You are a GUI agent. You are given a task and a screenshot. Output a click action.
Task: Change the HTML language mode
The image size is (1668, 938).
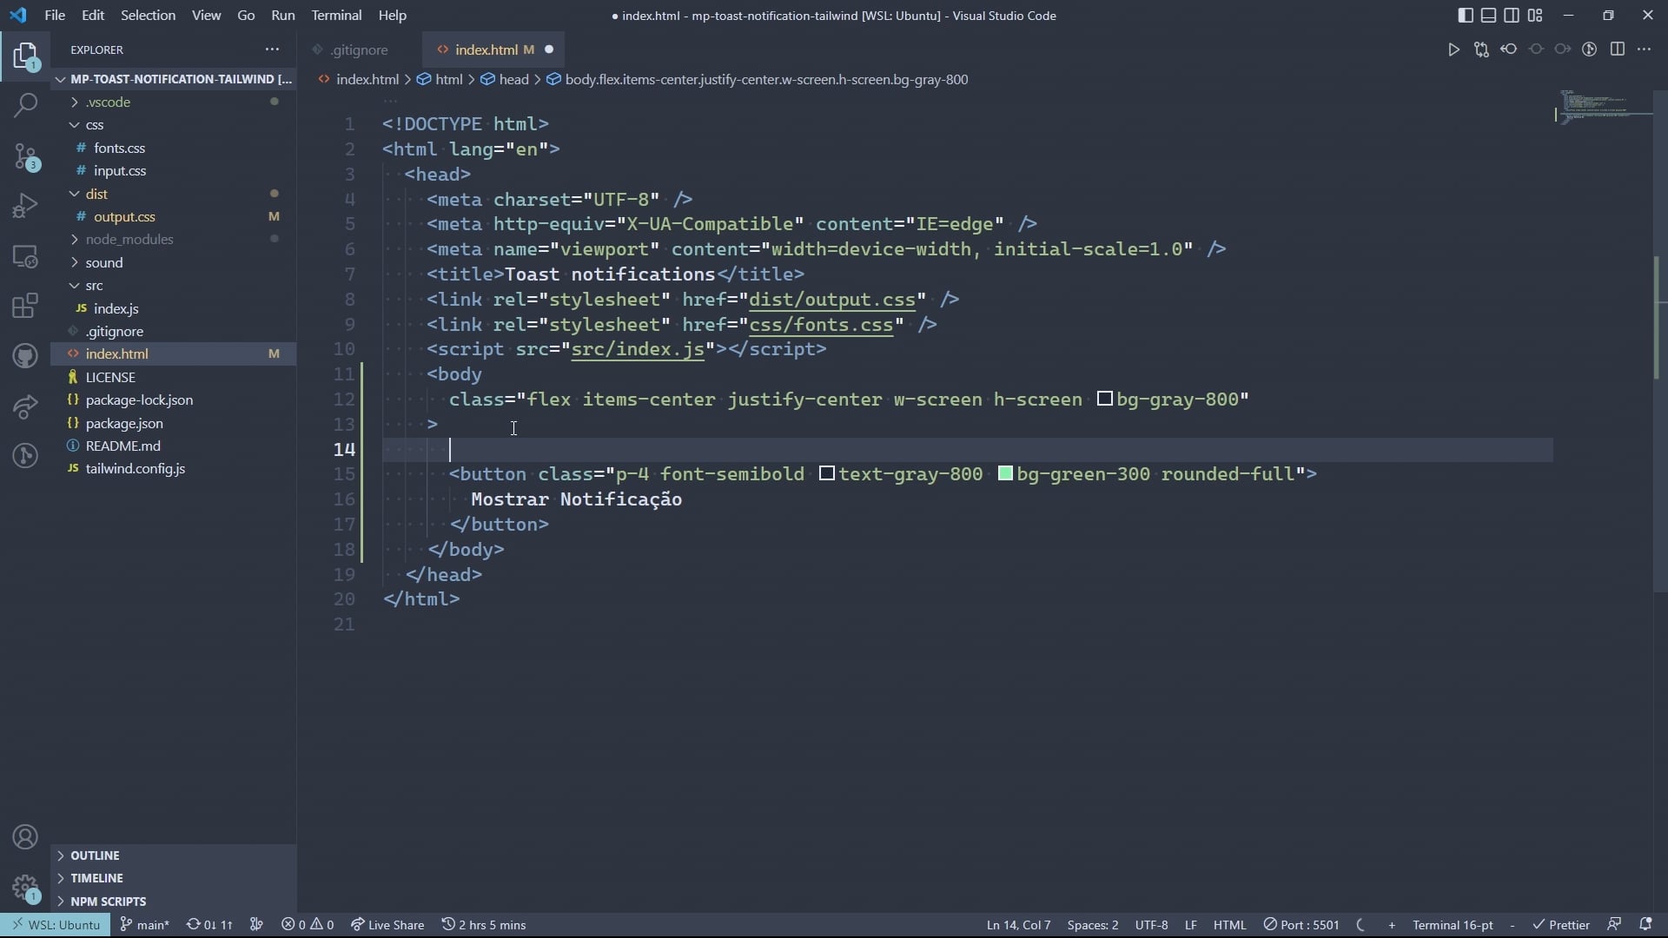coord(1229,924)
